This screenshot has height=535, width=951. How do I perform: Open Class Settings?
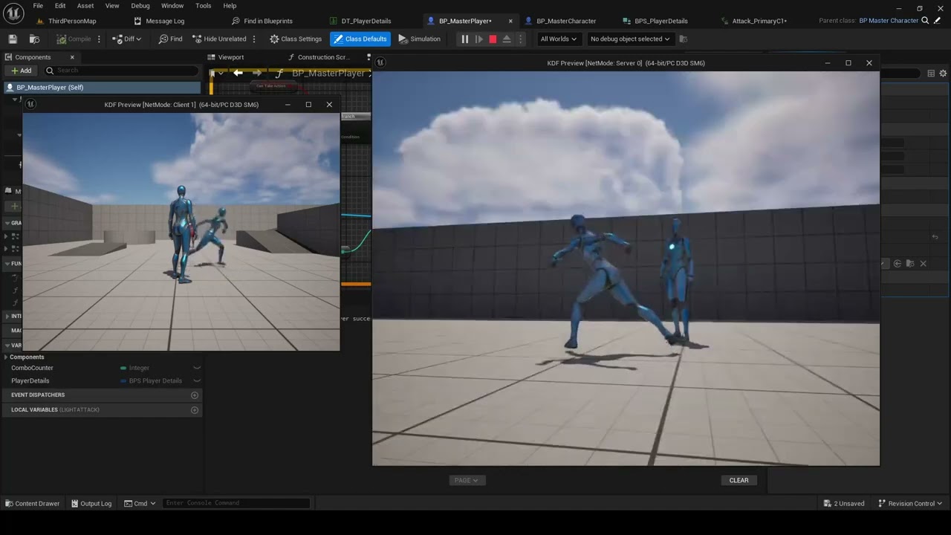tap(296, 39)
